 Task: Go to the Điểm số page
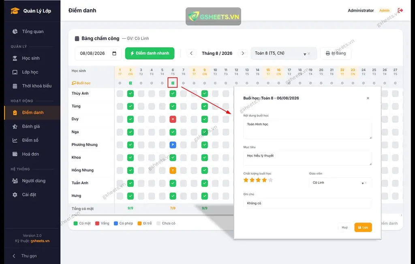click(x=32, y=140)
